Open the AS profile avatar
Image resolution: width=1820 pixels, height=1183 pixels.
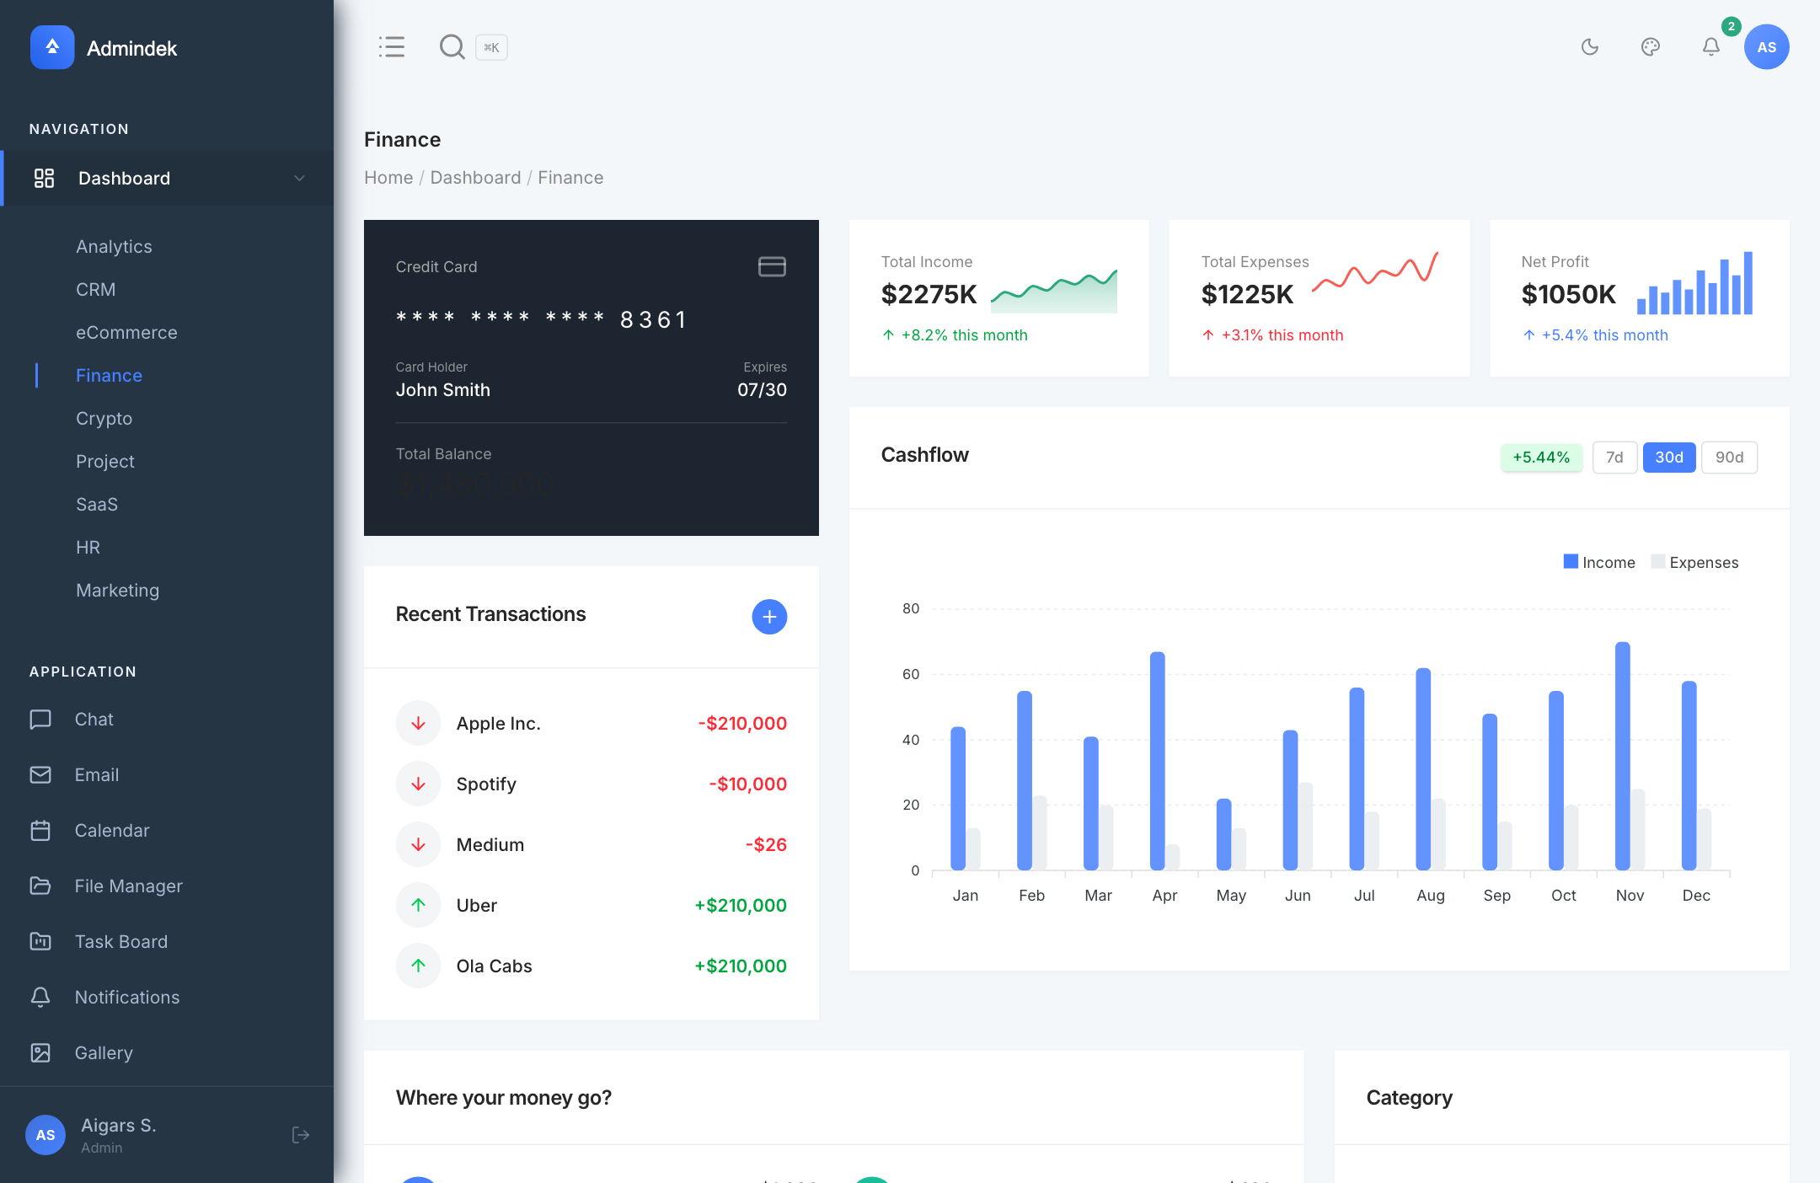coord(1766,47)
